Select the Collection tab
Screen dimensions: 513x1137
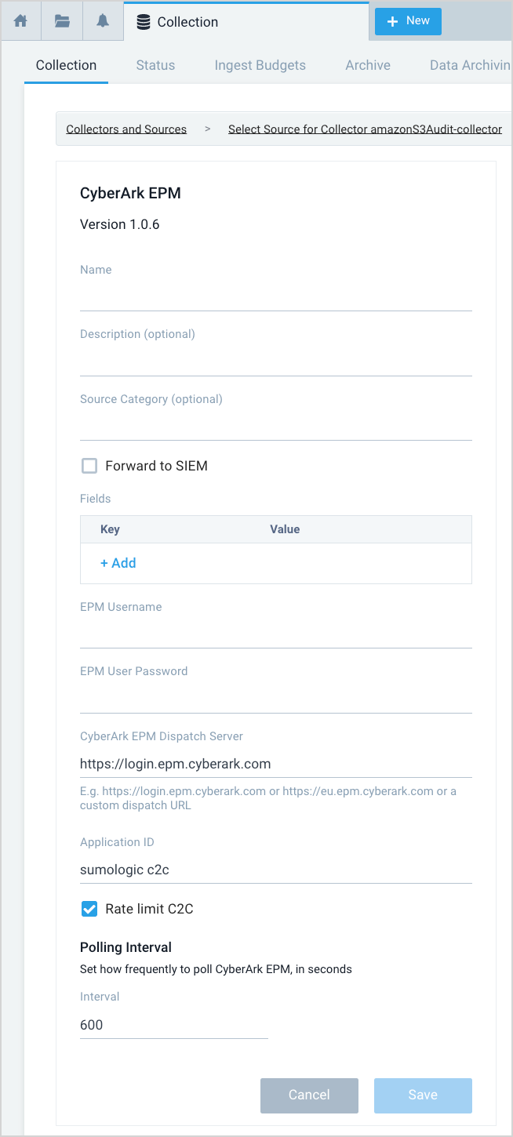66,65
